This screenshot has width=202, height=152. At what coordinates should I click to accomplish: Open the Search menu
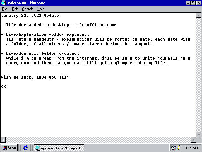pos(27,9)
